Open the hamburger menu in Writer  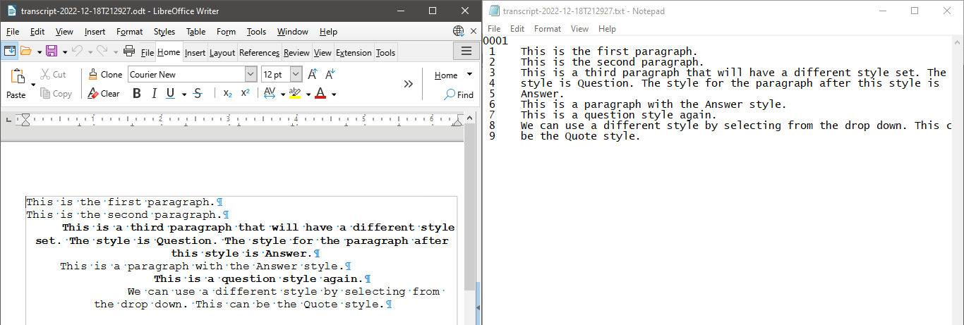(x=466, y=51)
